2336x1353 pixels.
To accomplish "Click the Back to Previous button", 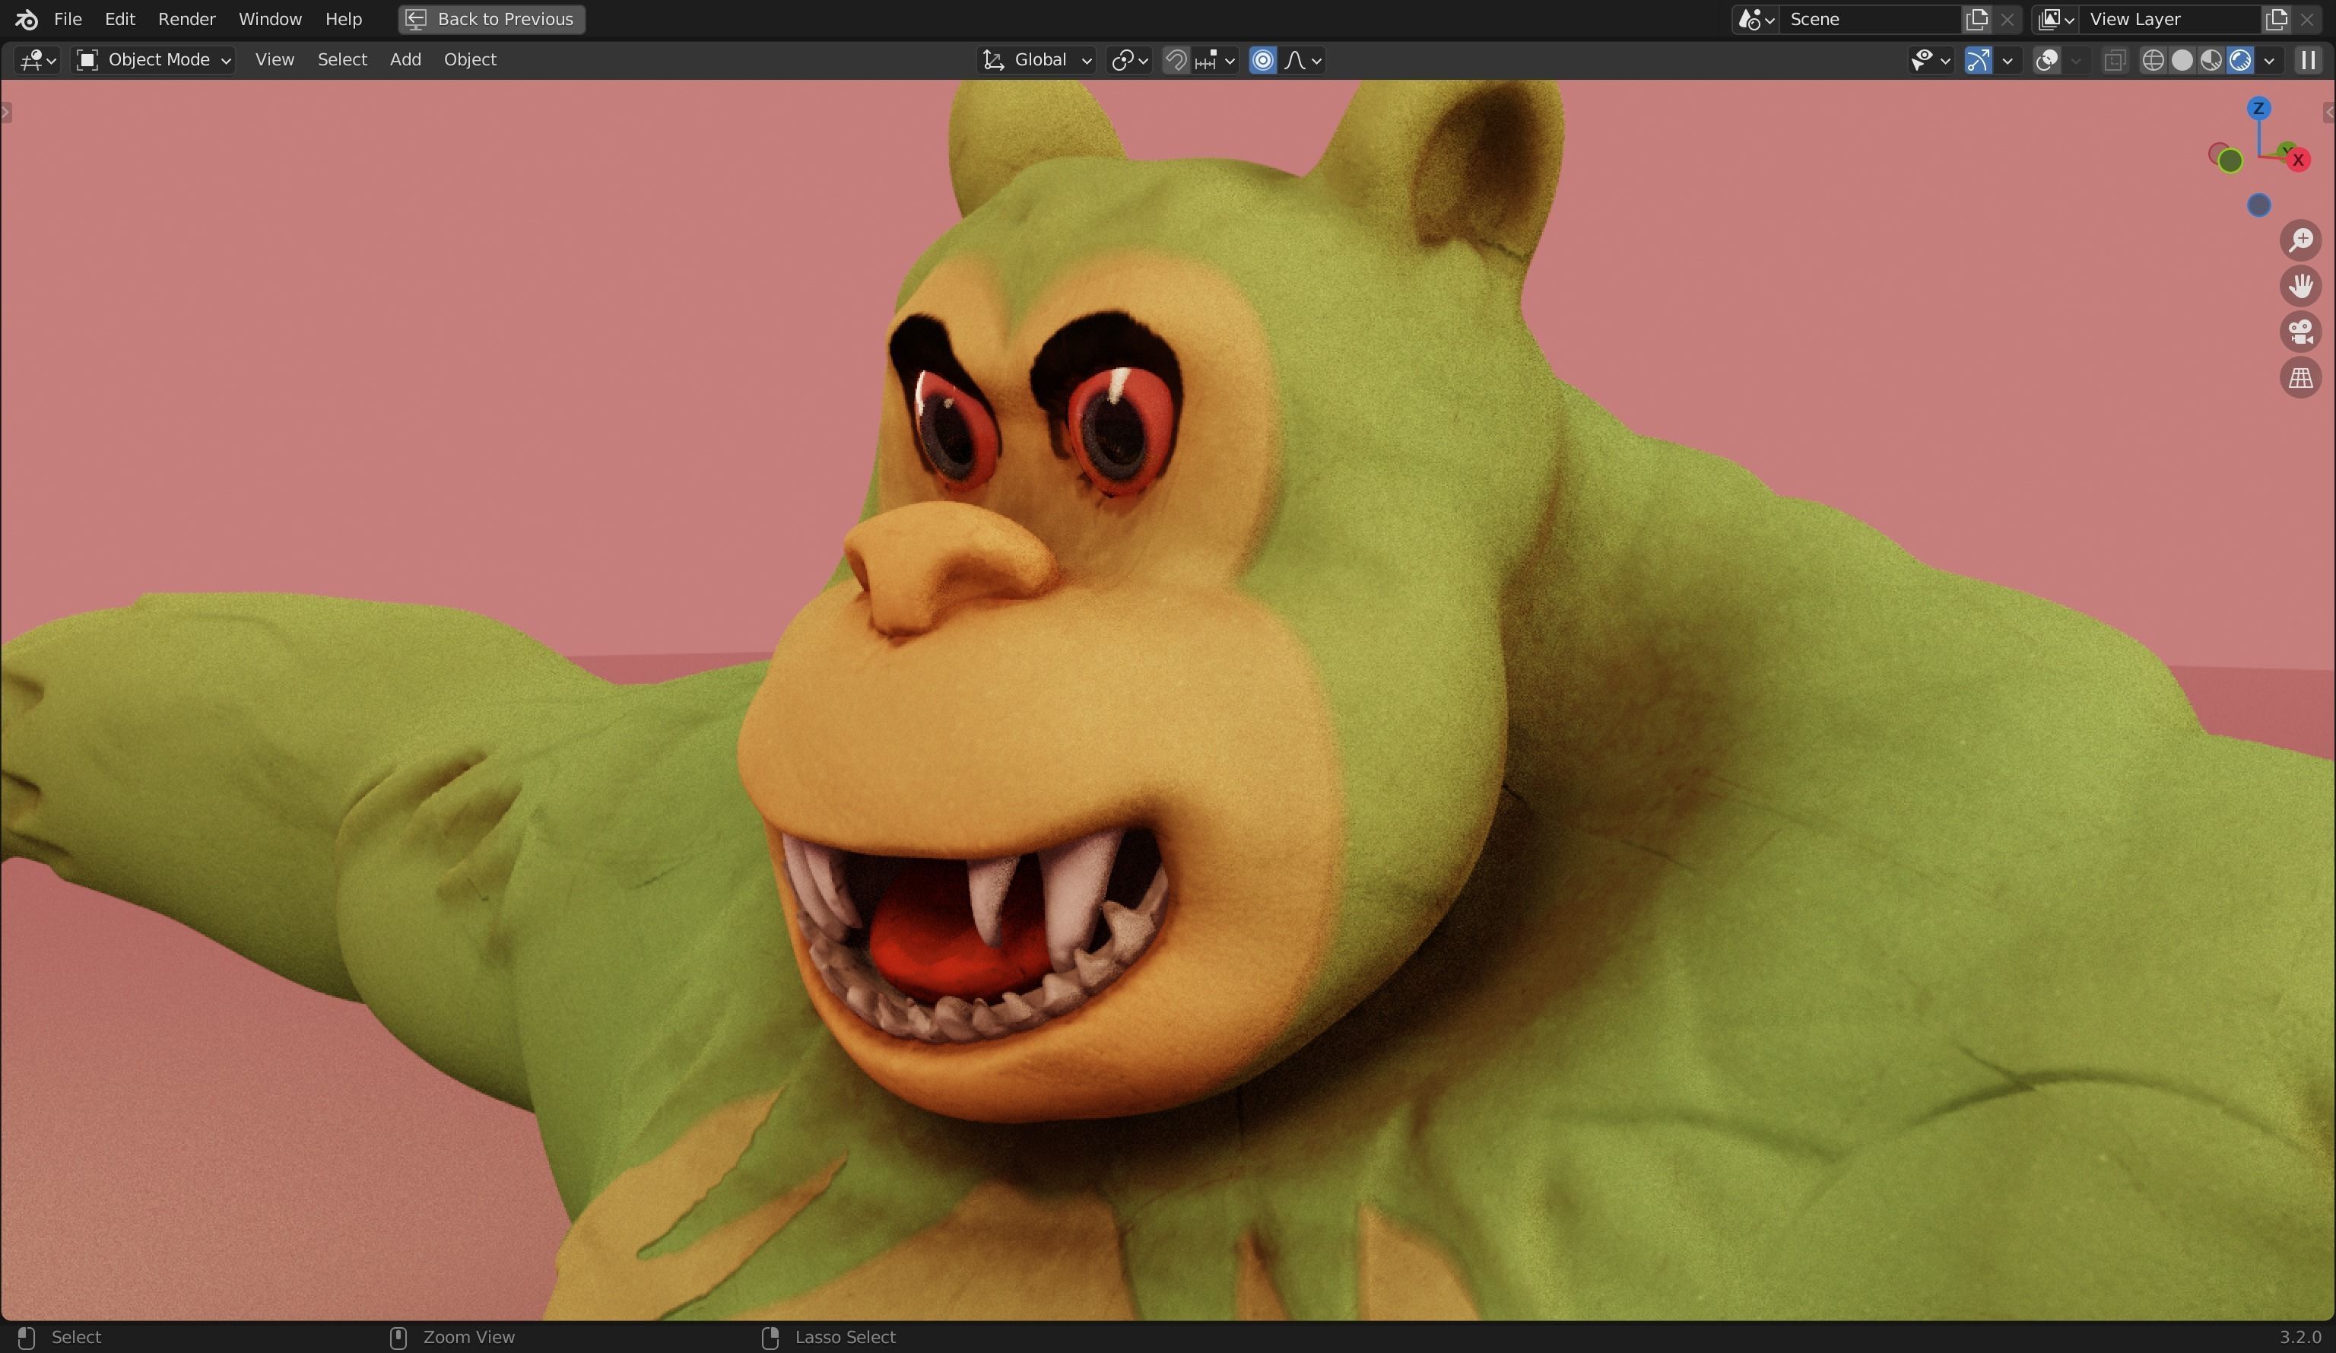I will (x=491, y=20).
